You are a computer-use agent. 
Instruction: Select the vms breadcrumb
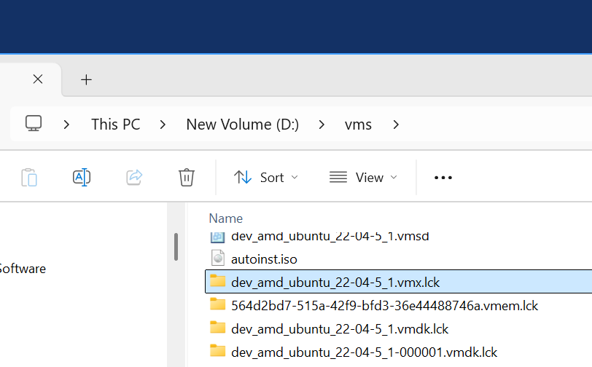[358, 125]
